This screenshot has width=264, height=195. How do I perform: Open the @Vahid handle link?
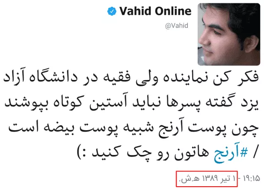(x=177, y=25)
